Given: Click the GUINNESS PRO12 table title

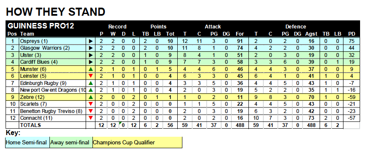Looking at the screenshot, I should click(x=41, y=26).
